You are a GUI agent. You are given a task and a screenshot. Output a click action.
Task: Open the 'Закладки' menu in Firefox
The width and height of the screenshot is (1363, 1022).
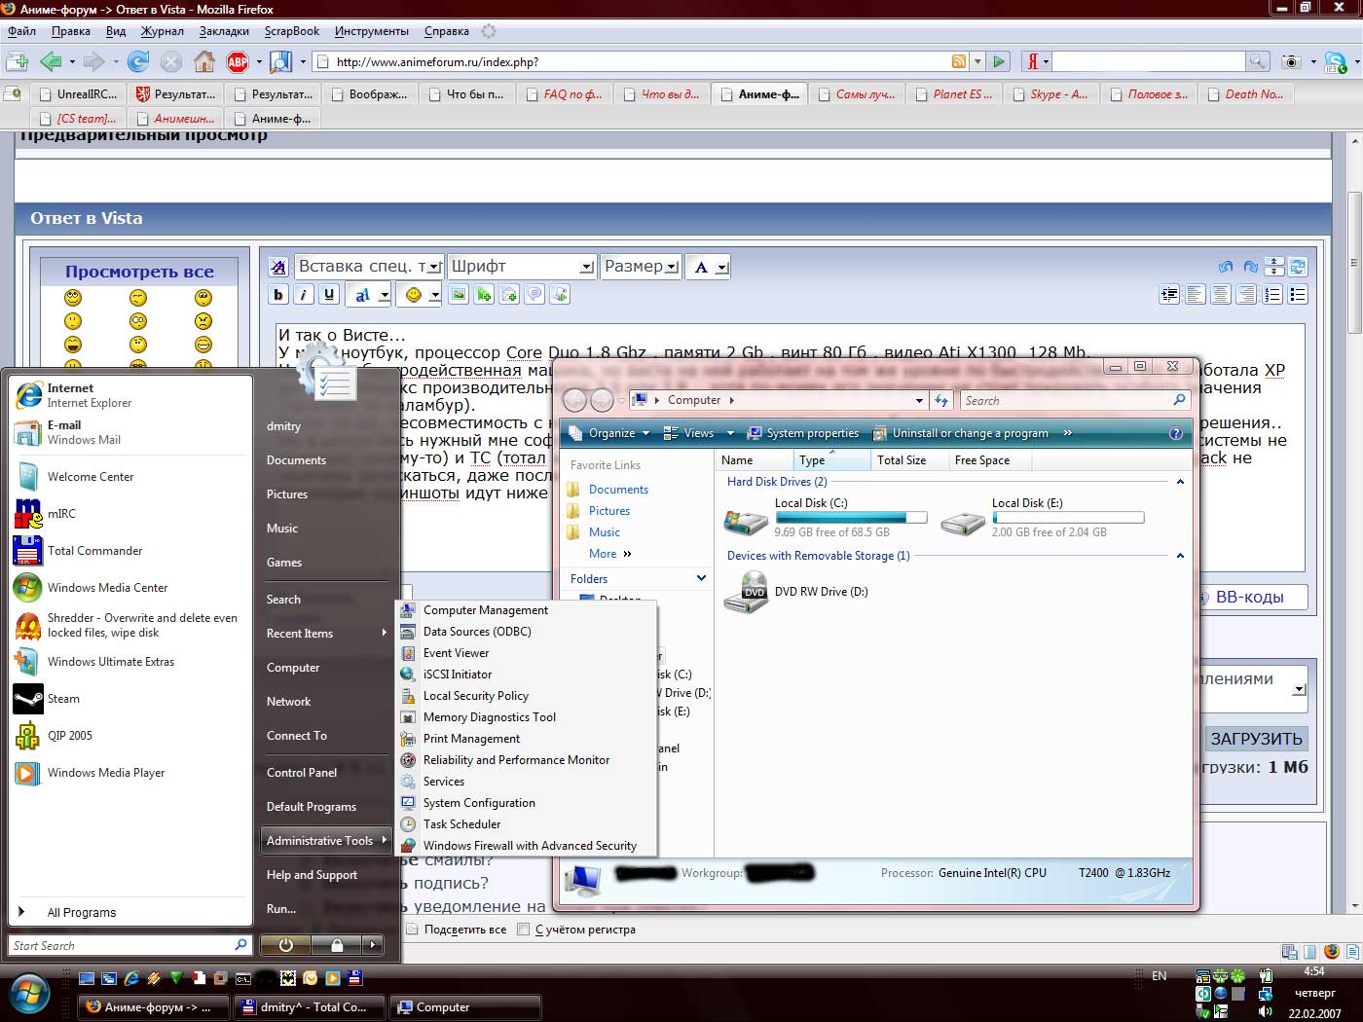[x=224, y=31]
